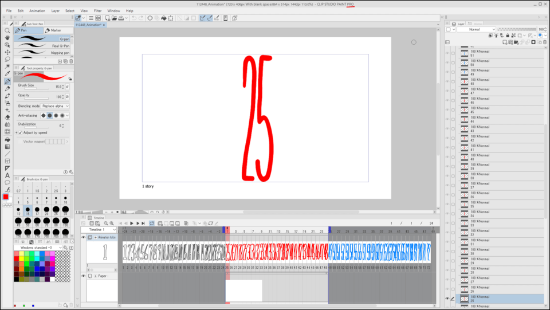Select the Gradient tool

coord(7,147)
